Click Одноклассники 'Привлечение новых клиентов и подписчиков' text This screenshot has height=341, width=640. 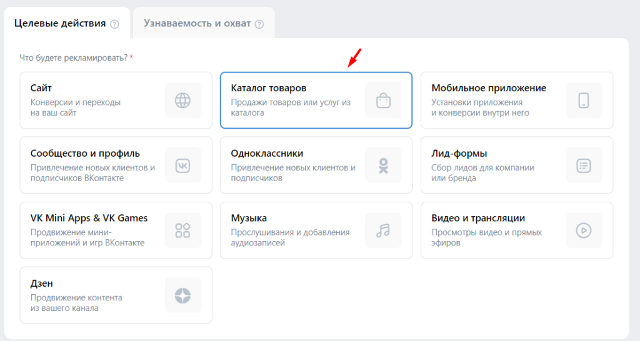(x=293, y=172)
